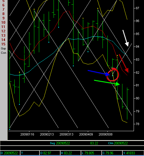Click the 20090409 date axis label
Image resolution: width=144 pixels, height=156 pixels.
86,134
